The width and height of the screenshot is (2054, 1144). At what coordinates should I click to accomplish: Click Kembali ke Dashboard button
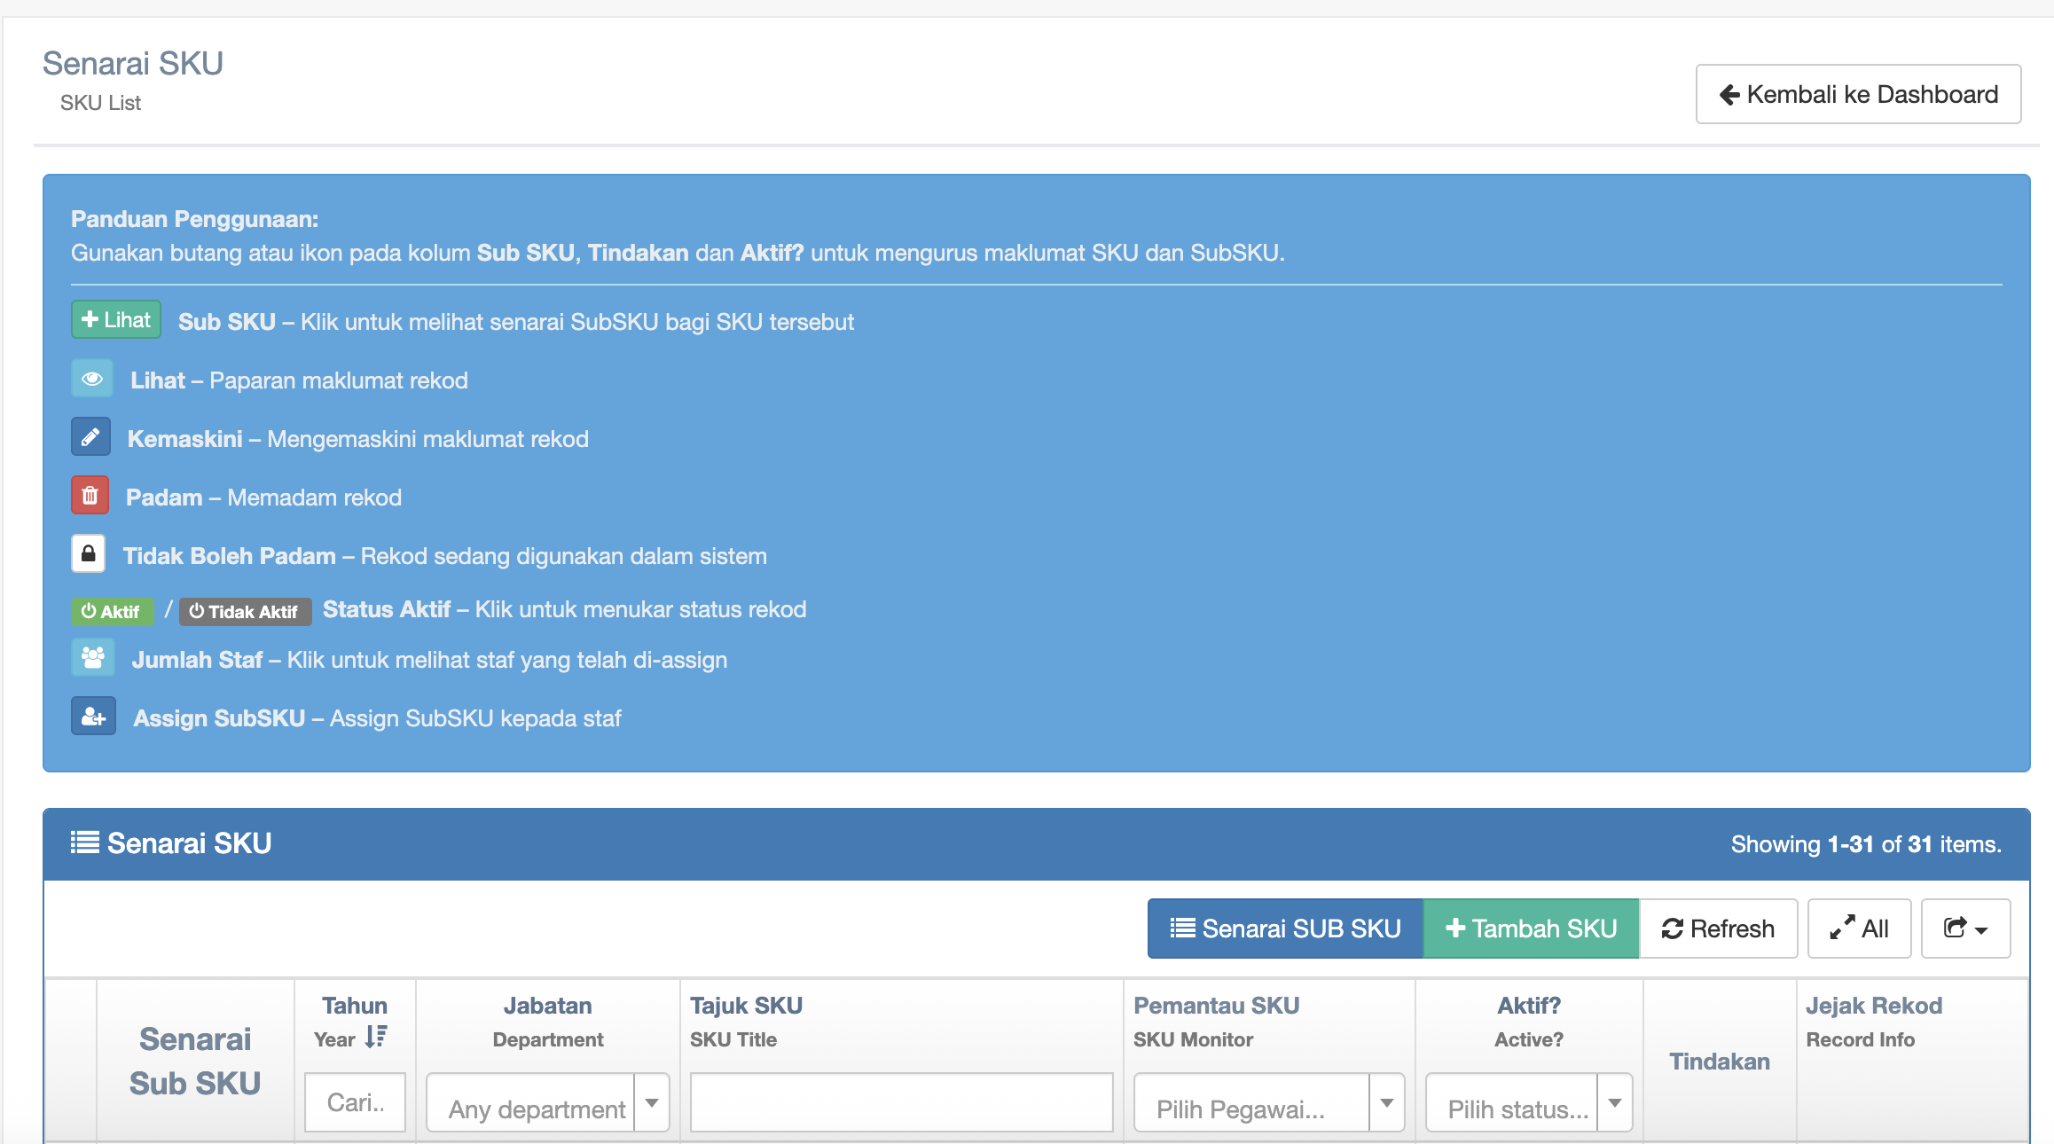1858,94
